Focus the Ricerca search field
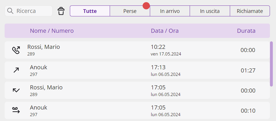Screen dimensions: 276x121 pyautogui.click(x=29, y=11)
